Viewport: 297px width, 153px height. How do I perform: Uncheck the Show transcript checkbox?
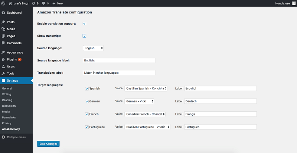coord(85,36)
